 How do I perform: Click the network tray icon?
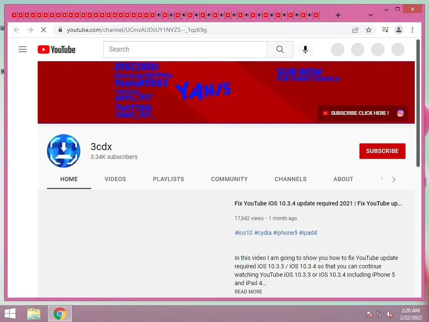[x=380, y=314]
